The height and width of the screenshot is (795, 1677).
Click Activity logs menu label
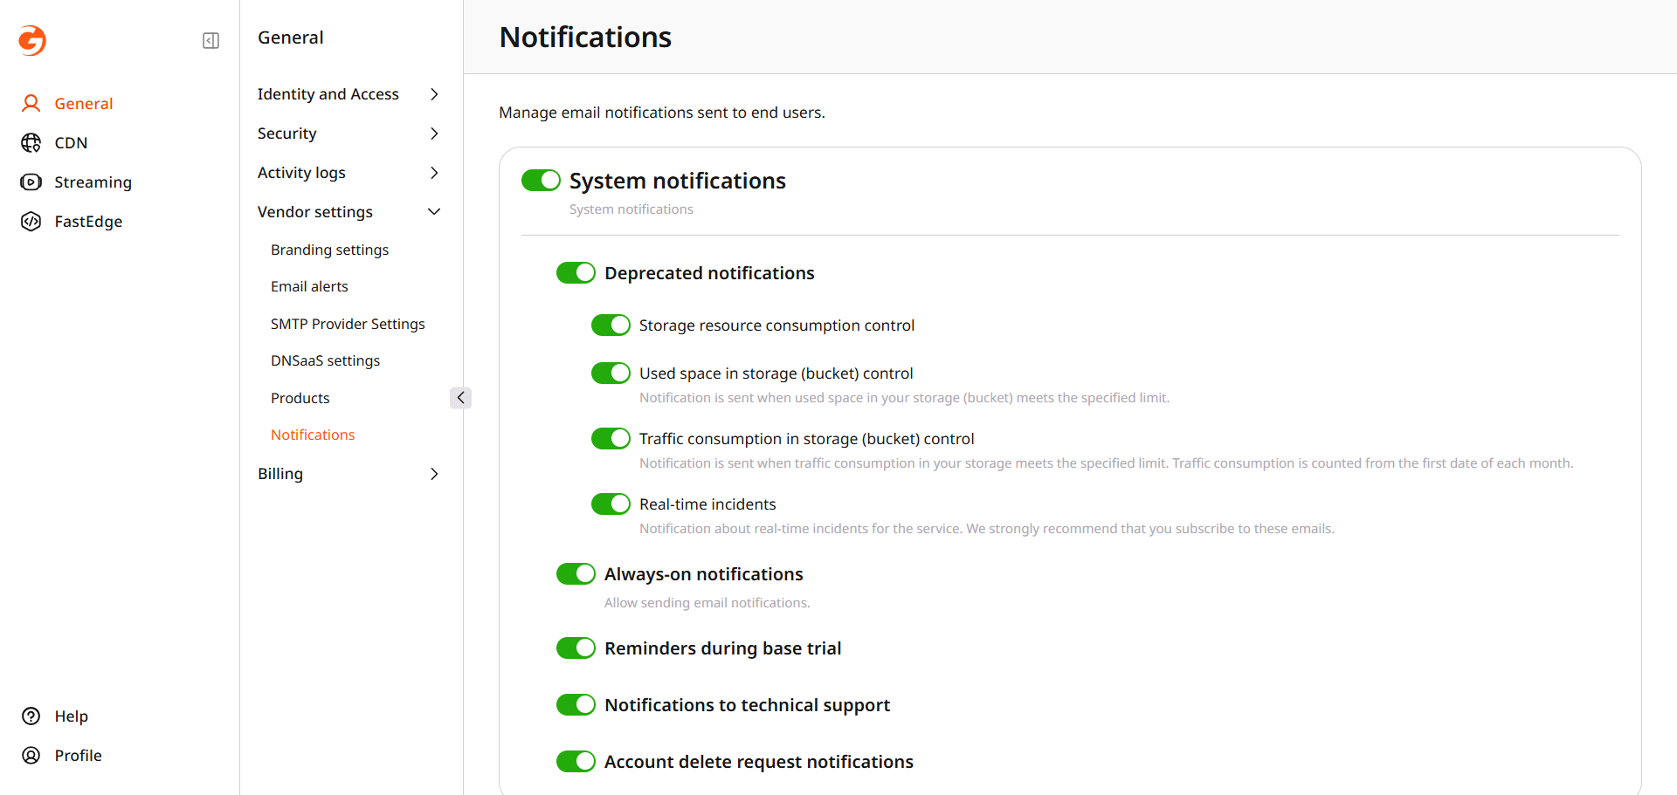click(301, 173)
